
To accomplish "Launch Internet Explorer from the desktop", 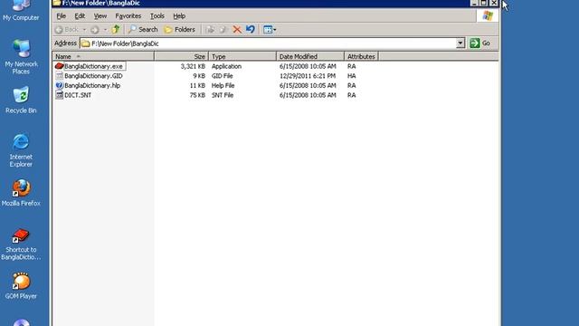I will tap(21, 149).
